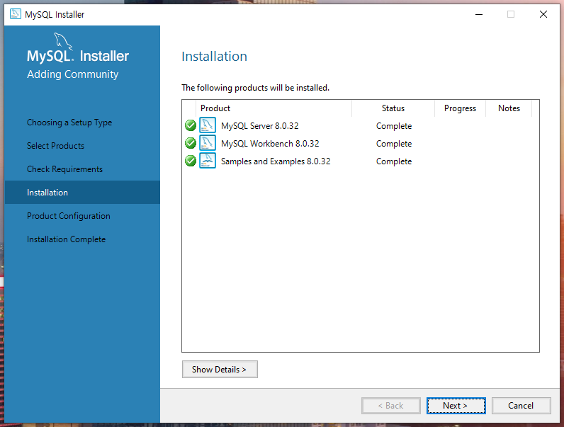Click the green checkmark beside MySQL Server 8.0.32
The image size is (564, 427).
coord(191,125)
